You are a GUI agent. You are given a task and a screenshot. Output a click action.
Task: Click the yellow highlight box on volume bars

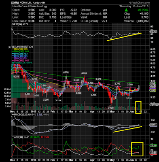[x=138, y=107]
